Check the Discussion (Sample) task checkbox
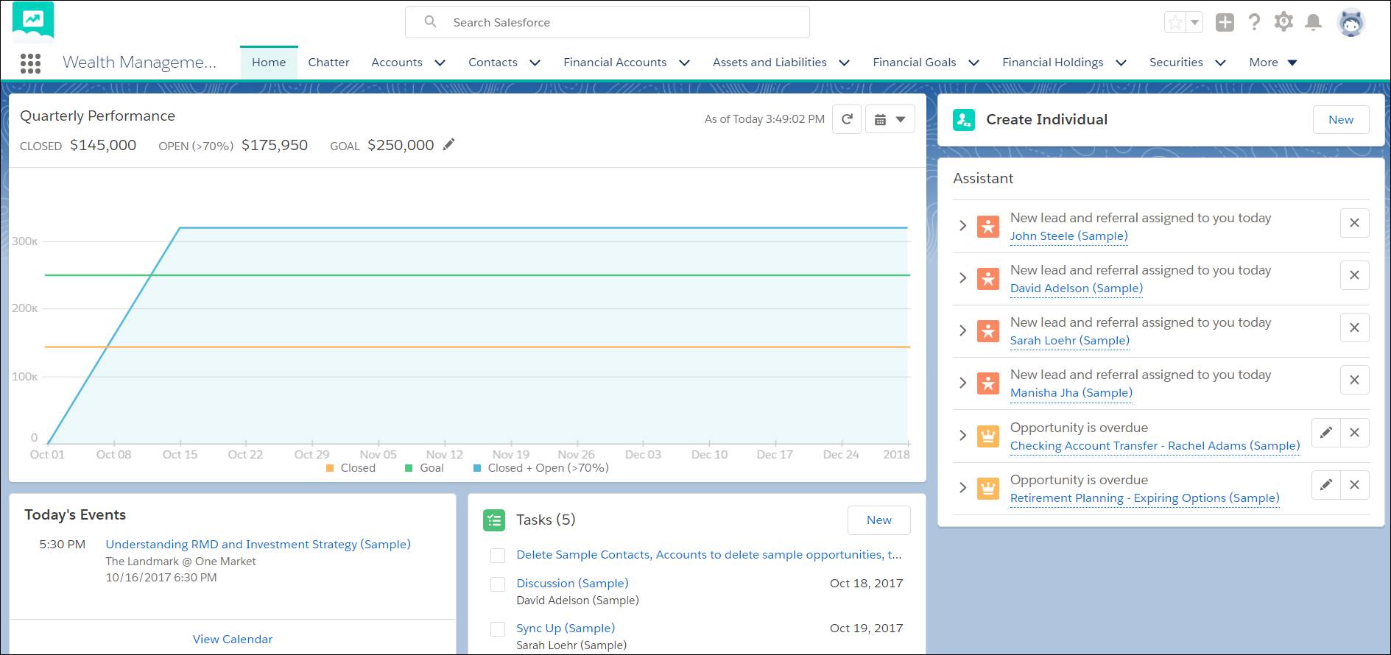 (498, 584)
